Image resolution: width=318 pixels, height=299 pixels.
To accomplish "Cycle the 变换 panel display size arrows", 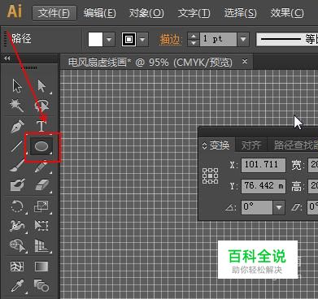I will 204,145.
